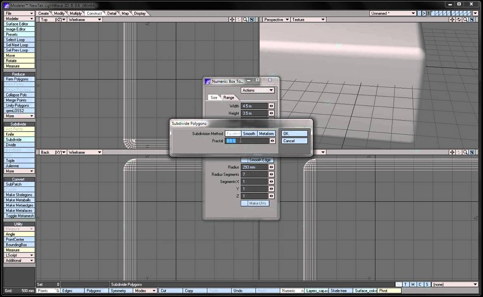The width and height of the screenshot is (483, 297).
Task: Click the Radius Segments spinner arrows
Action: [x=272, y=174]
